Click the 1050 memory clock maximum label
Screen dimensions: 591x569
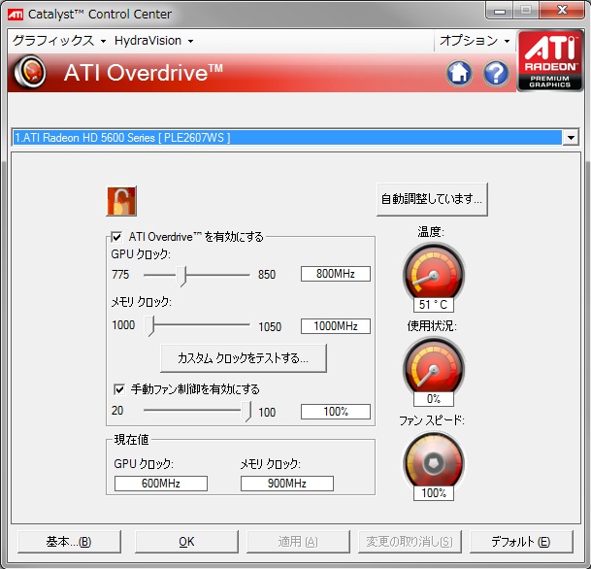[x=270, y=326]
